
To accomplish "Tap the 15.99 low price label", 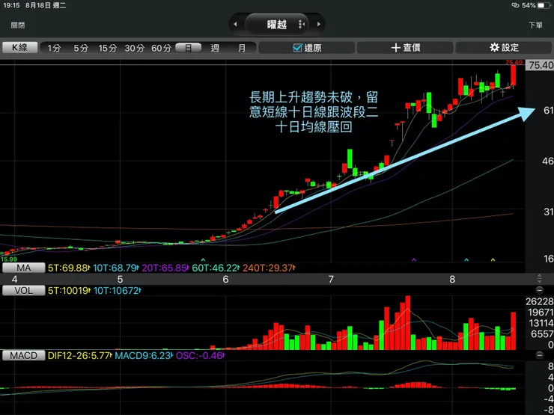I will tap(8, 259).
